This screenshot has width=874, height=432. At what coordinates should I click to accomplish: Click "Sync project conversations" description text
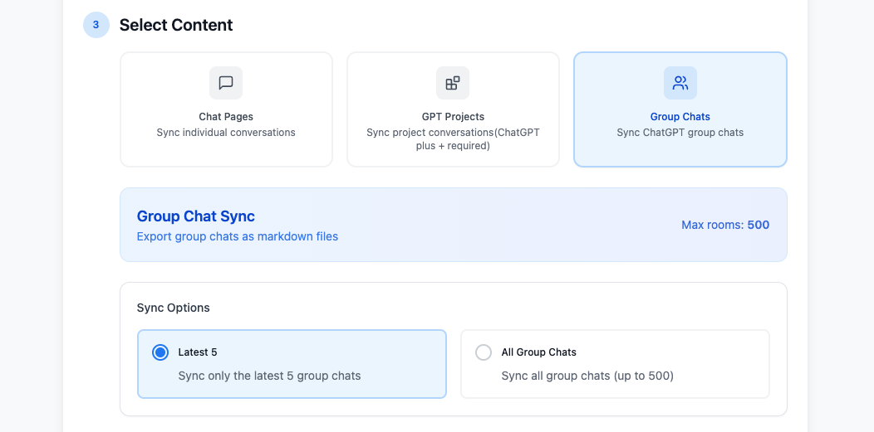(x=453, y=139)
